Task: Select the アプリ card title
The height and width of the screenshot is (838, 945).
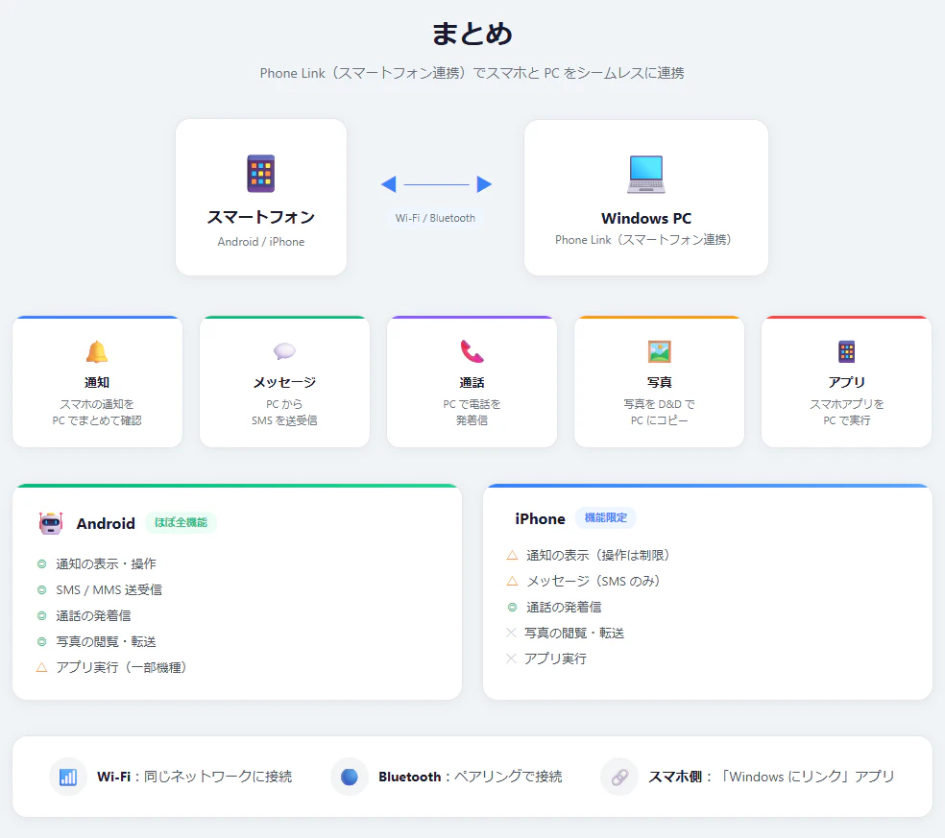Action: [847, 383]
